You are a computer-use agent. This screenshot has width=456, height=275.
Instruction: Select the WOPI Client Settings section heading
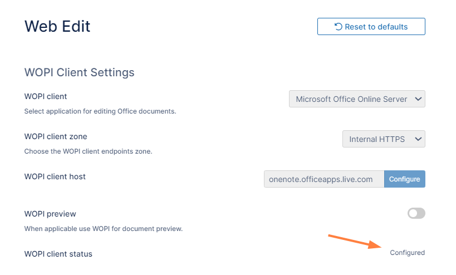[80, 72]
